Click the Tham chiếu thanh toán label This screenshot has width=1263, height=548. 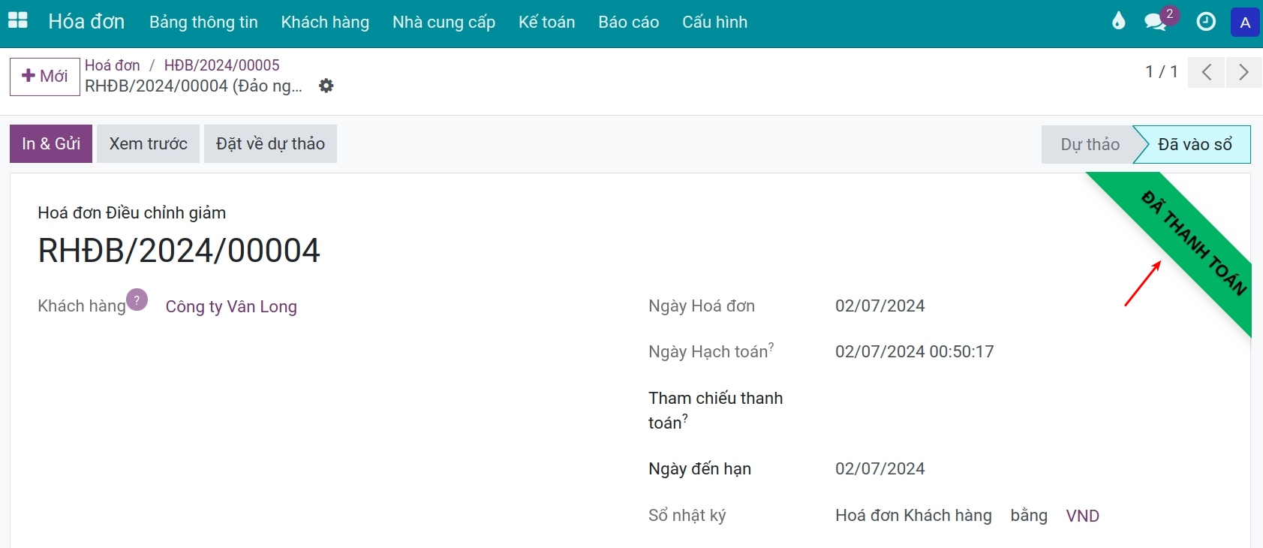coord(715,410)
